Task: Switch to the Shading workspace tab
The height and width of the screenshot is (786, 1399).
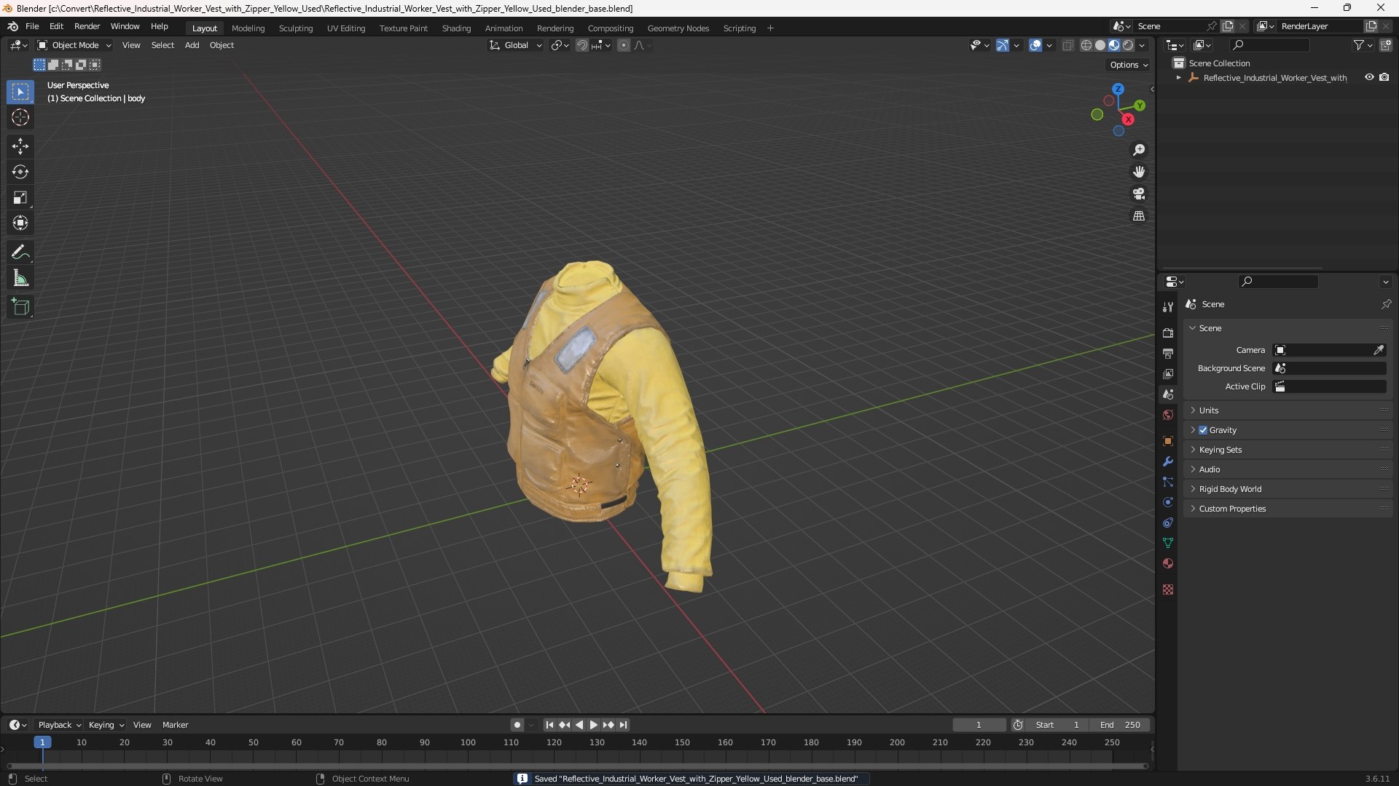Action: coord(456,28)
